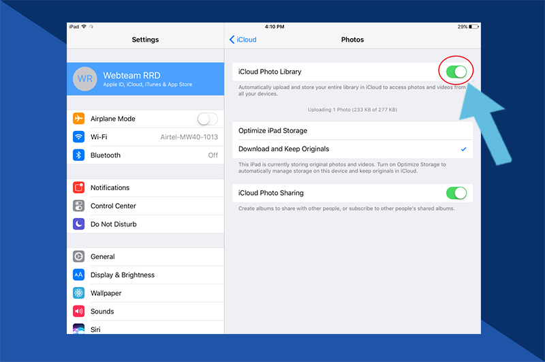545x362 pixels.
Task: Tap the blue checkmark on Download and Keep Originals
Action: coord(463,149)
